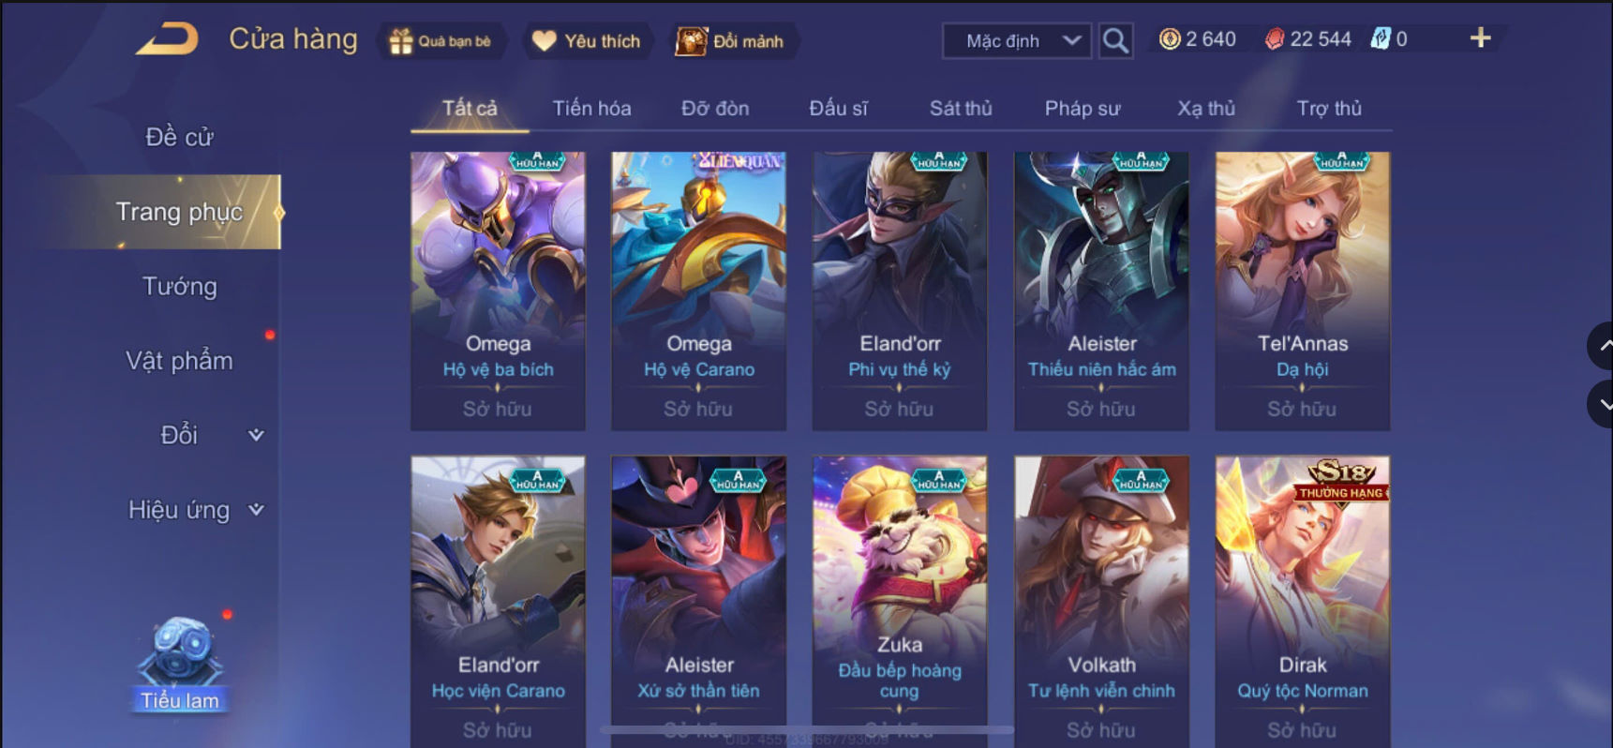
Task: Tap the plus icon to add currency
Action: [x=1480, y=38]
